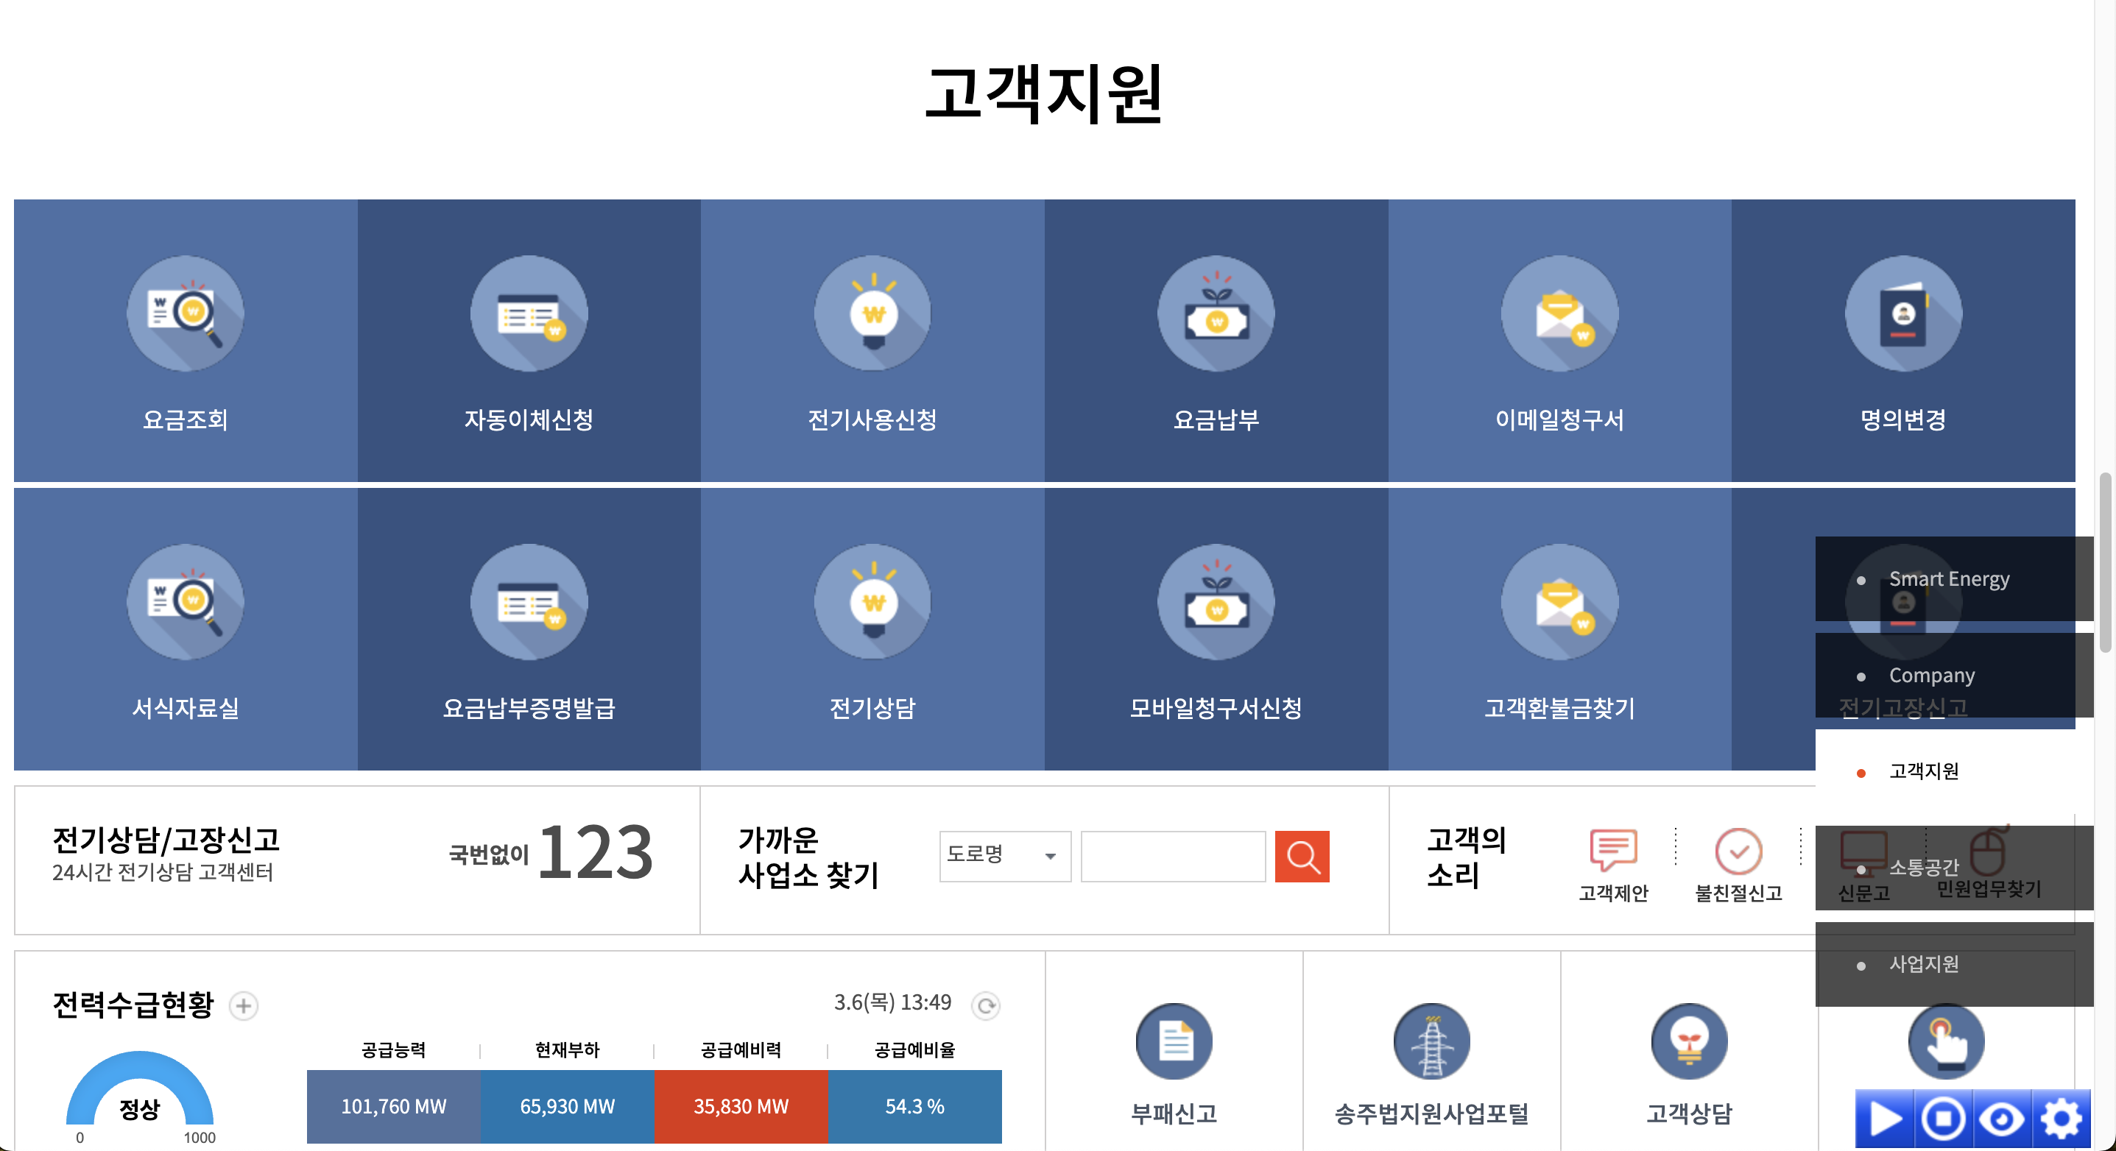Expand 전력수급현황 with the plus button
This screenshot has height=1151, width=2116.
(x=244, y=1006)
